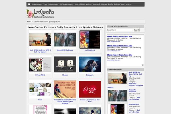Open the bokeh couple thumbnail in bottom row

[90, 111]
